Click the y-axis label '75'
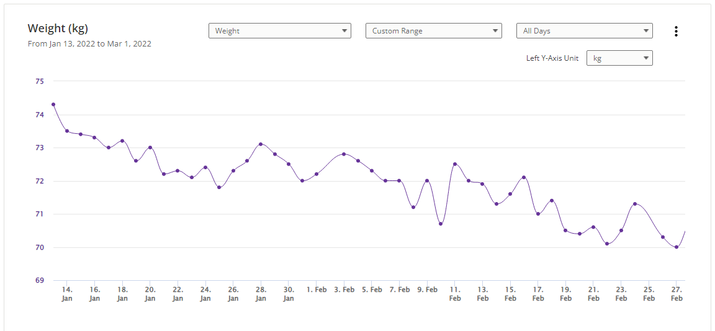The image size is (715, 331). click(x=38, y=81)
